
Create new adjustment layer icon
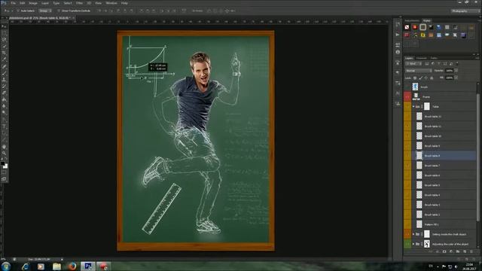tap(451, 251)
